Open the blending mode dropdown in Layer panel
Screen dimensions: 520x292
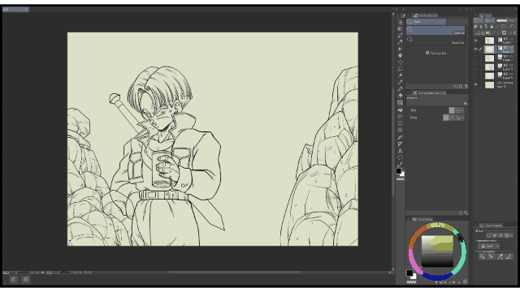click(x=489, y=20)
